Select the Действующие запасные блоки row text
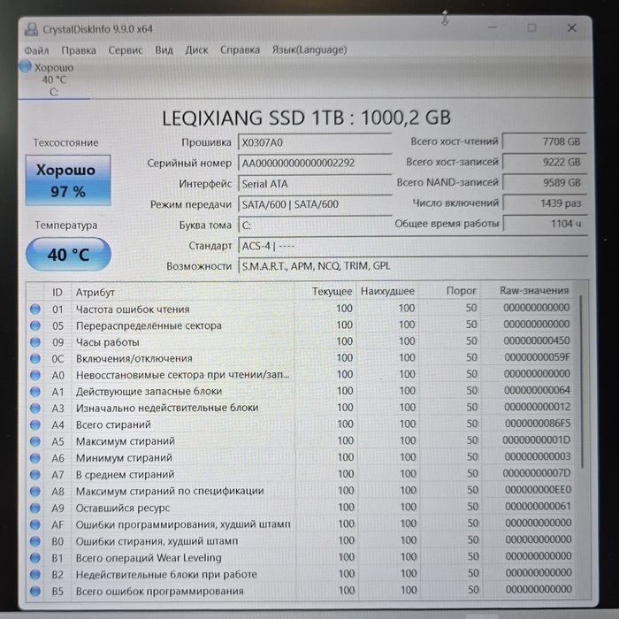This screenshot has width=619, height=619. (149, 391)
